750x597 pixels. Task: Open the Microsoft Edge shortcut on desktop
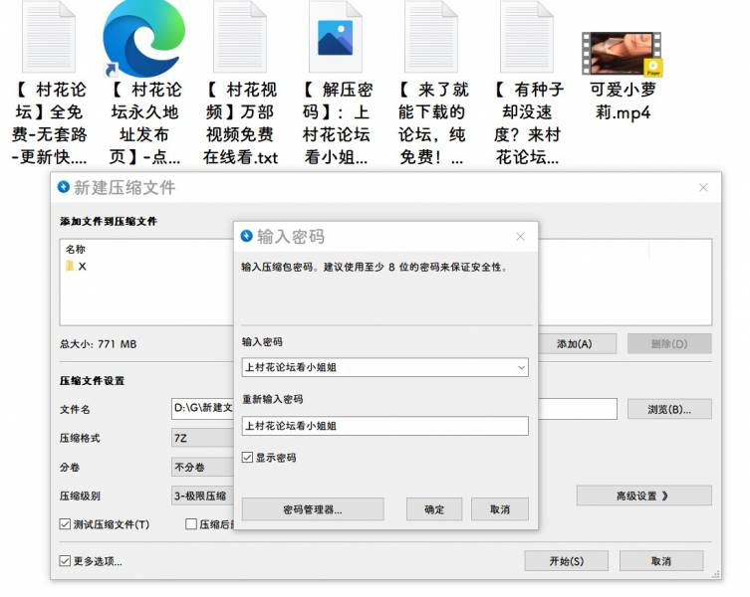[143, 40]
